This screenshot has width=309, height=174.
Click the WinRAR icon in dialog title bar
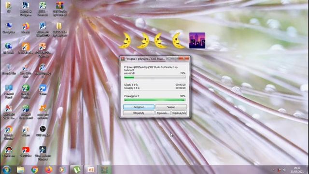pos(123,59)
